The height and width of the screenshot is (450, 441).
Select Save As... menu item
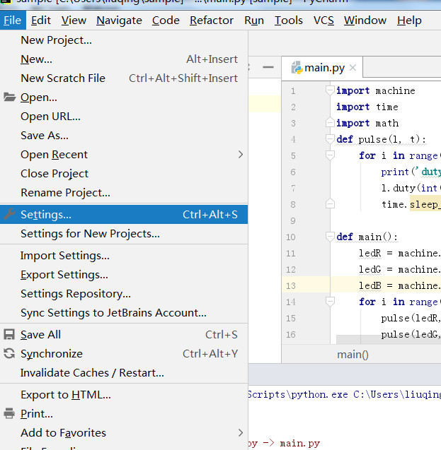pyautogui.click(x=124, y=136)
